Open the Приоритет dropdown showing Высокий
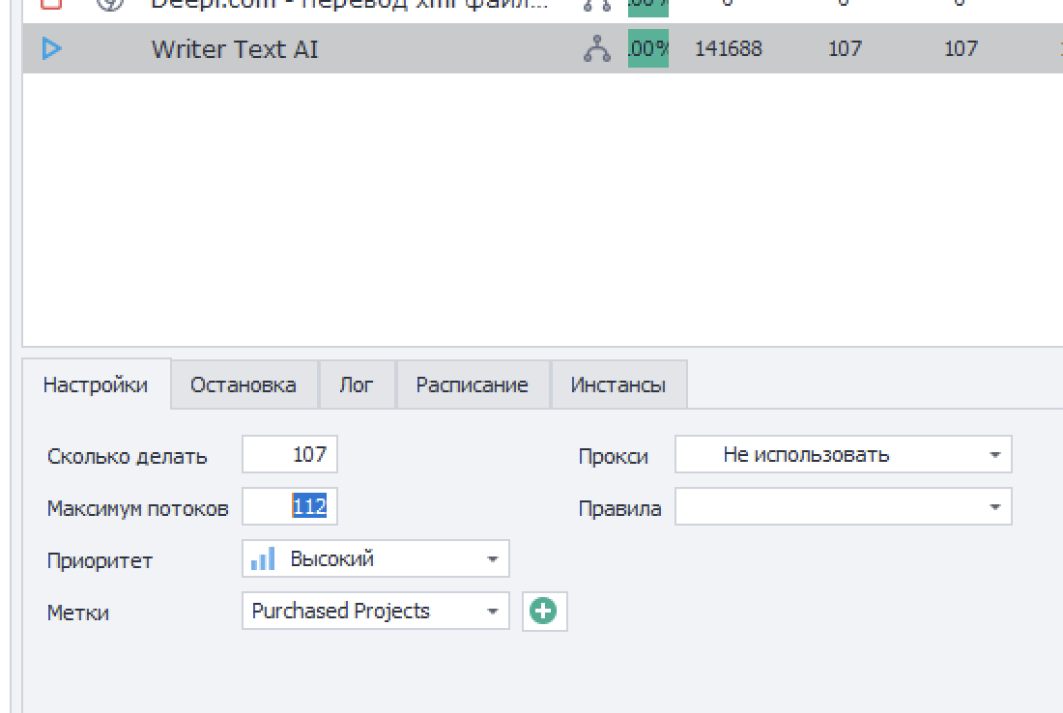Screen dimensions: 1063x713 376,558
